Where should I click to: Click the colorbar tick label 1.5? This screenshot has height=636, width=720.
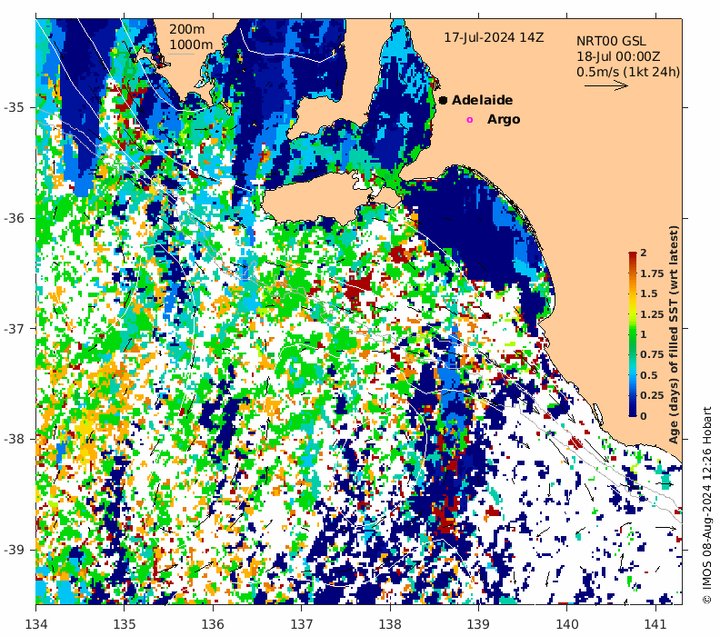pos(649,293)
